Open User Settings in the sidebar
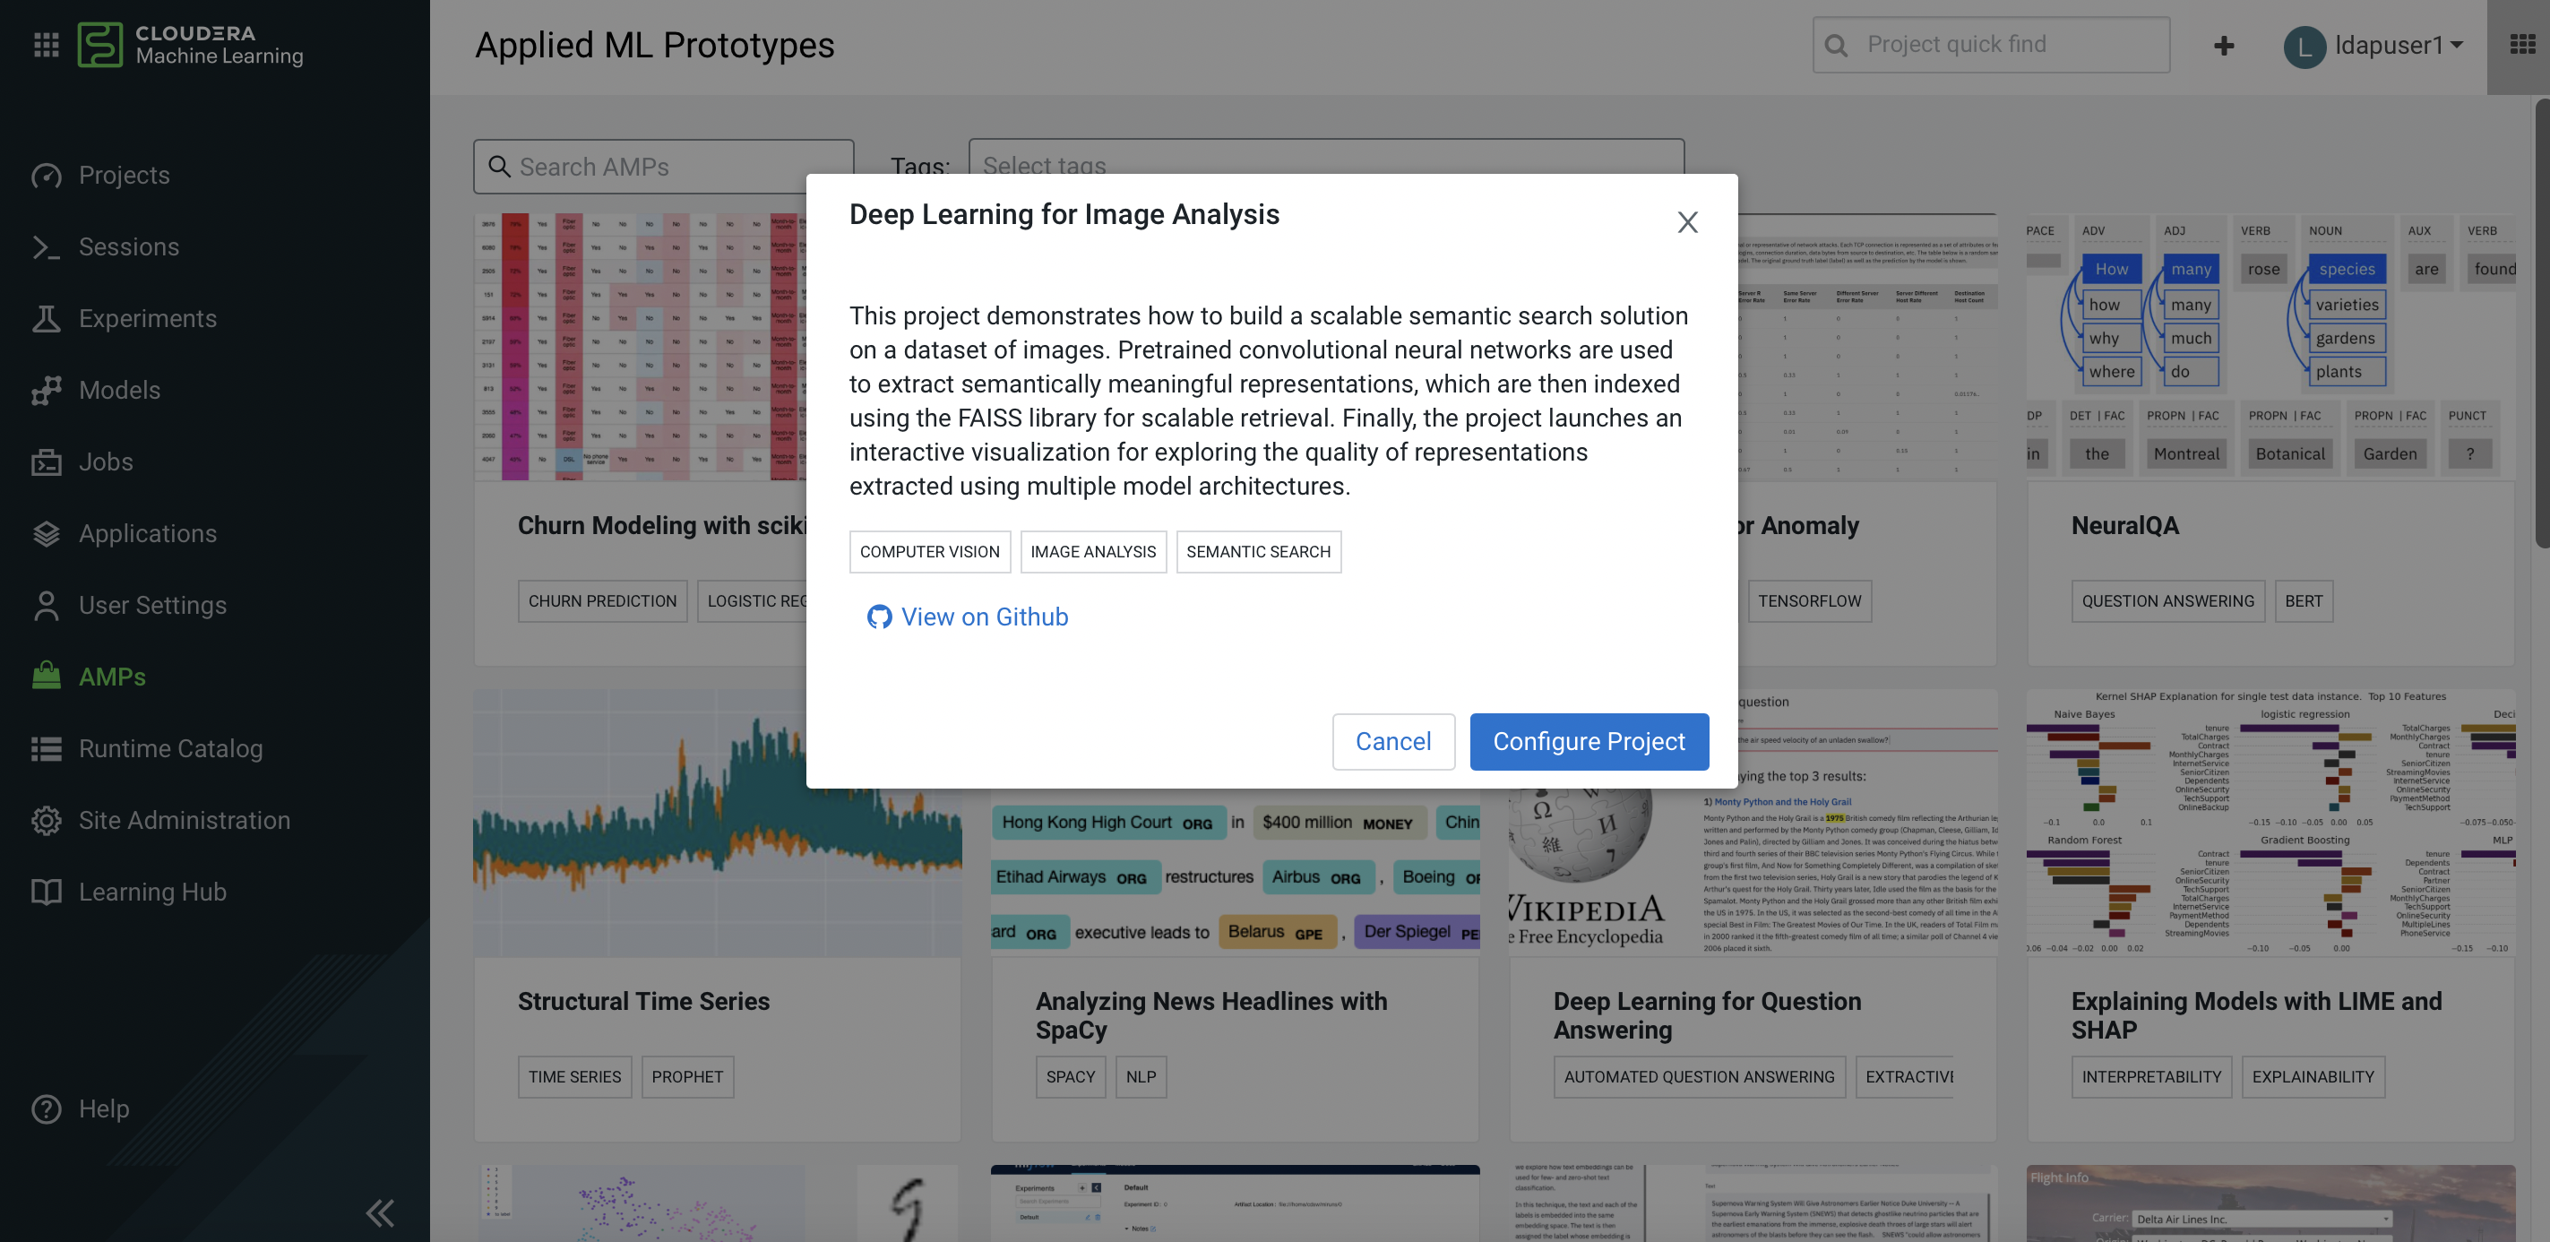2550x1242 pixels. [x=152, y=606]
